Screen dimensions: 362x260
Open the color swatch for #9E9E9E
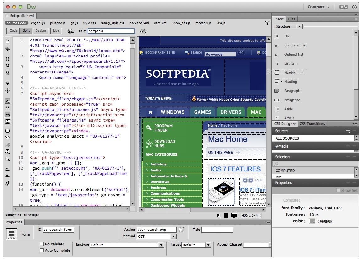tap(312, 221)
